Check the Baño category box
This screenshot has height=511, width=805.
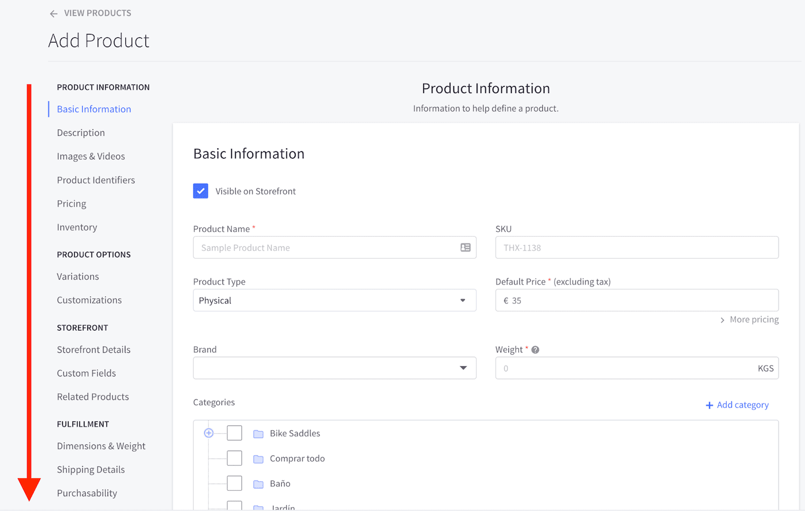[x=235, y=483]
